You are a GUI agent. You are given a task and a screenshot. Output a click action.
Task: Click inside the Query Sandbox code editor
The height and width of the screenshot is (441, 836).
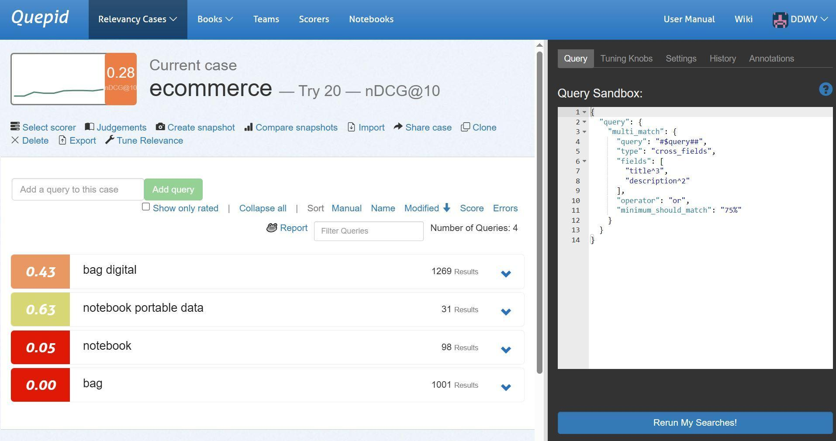710,238
